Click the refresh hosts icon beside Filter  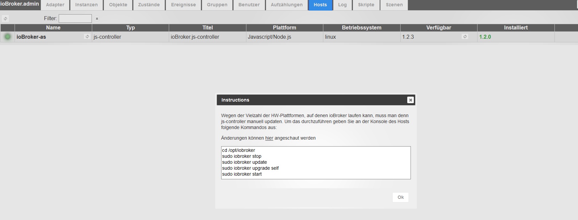click(x=5, y=19)
